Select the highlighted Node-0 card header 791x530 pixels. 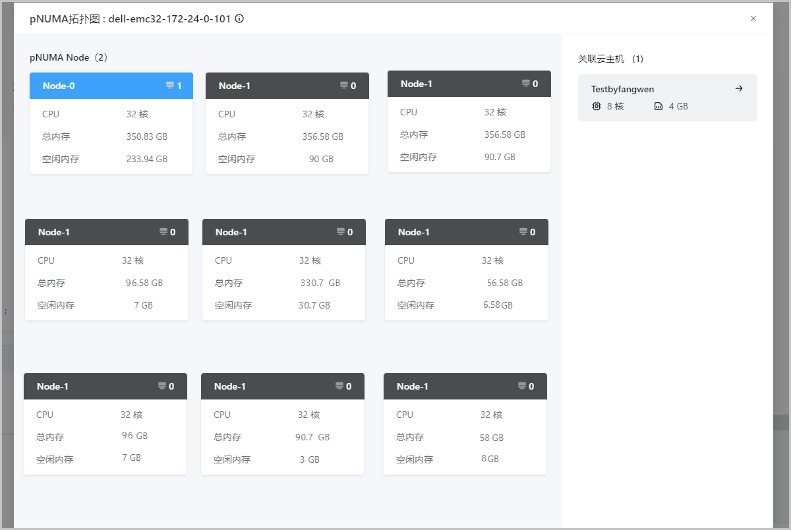tap(111, 86)
